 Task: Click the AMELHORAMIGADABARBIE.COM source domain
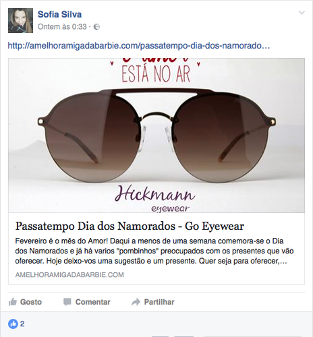point(69,275)
